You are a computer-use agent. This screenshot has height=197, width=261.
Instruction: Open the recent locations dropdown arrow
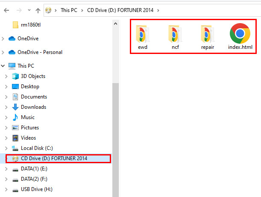point(29,10)
